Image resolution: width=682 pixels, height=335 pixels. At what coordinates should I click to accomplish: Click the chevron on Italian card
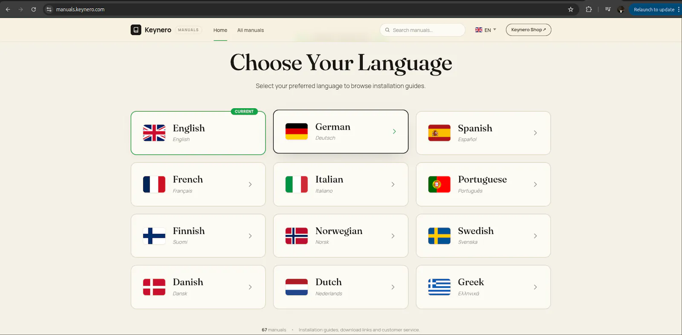(x=393, y=184)
